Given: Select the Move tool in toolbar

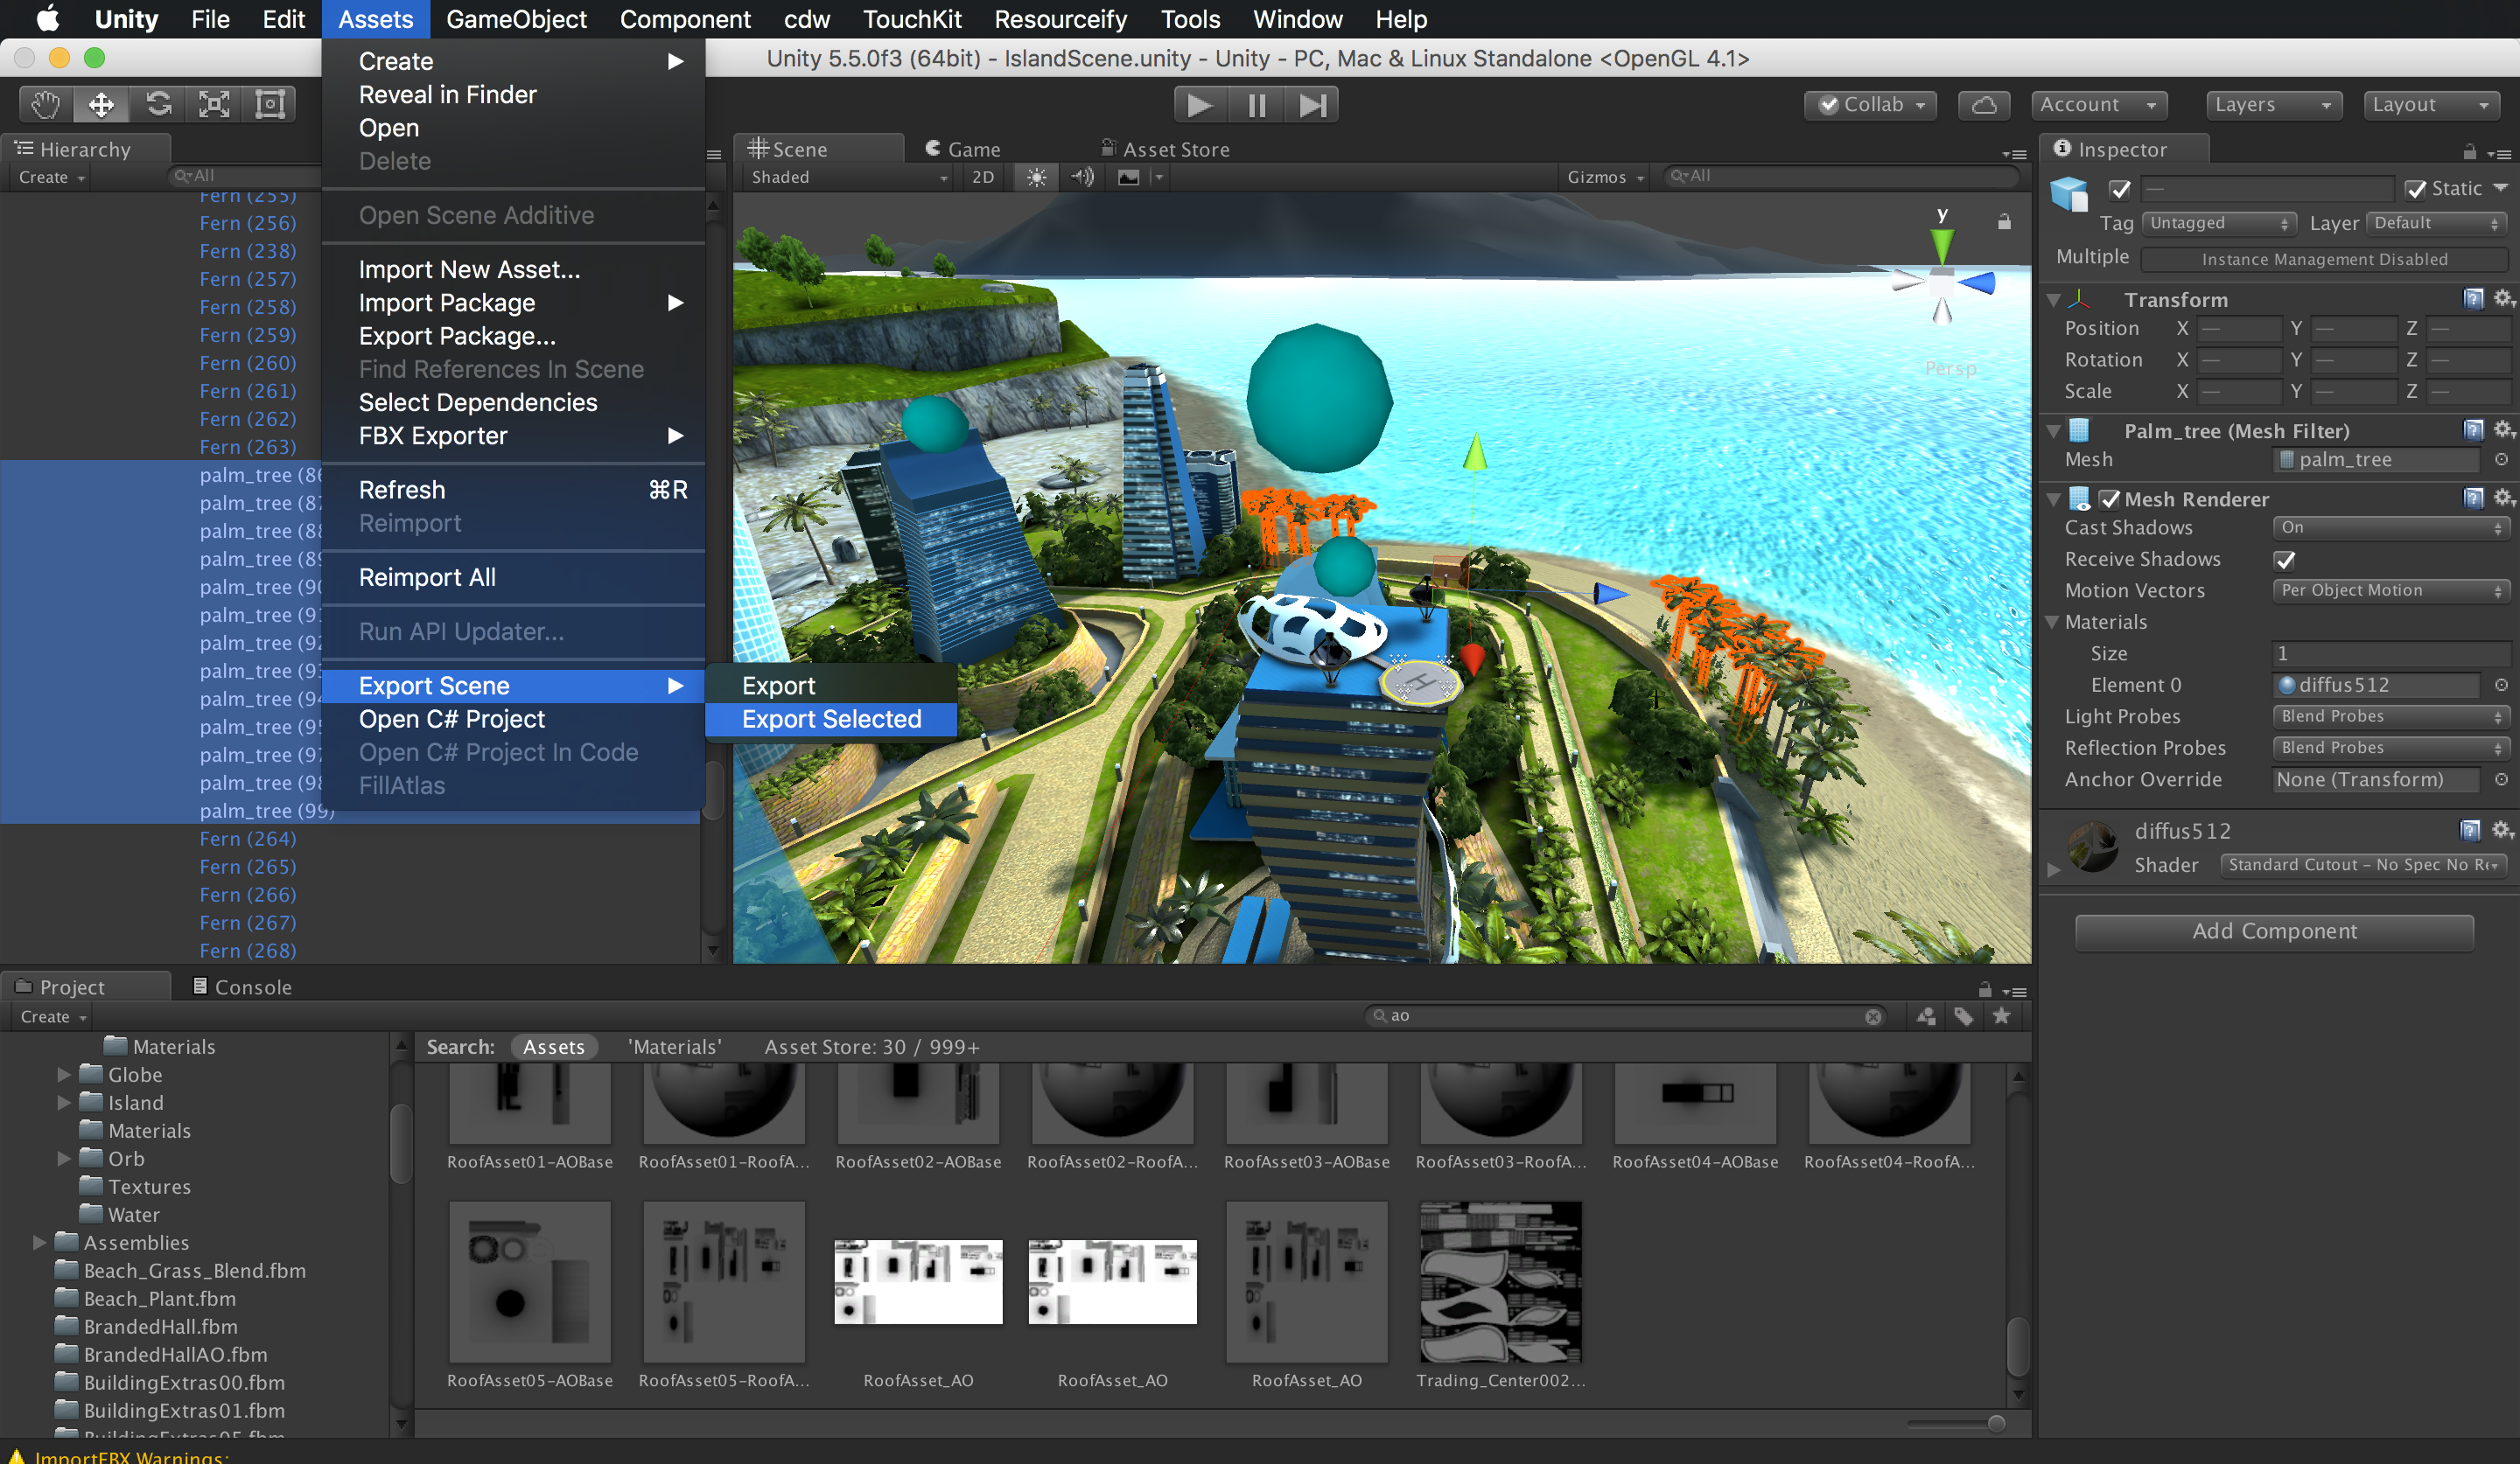Looking at the screenshot, I should (x=102, y=104).
